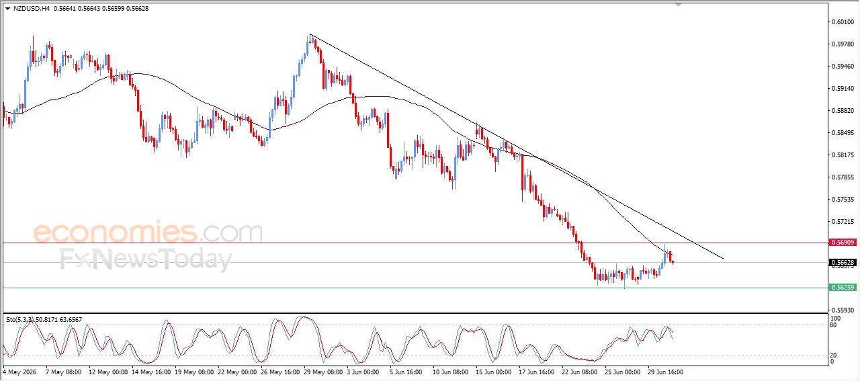Click the 0.60100 price scale label
The width and height of the screenshot is (860, 381).
(843, 22)
